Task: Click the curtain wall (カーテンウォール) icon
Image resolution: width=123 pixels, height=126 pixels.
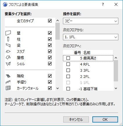Action: click(8, 88)
